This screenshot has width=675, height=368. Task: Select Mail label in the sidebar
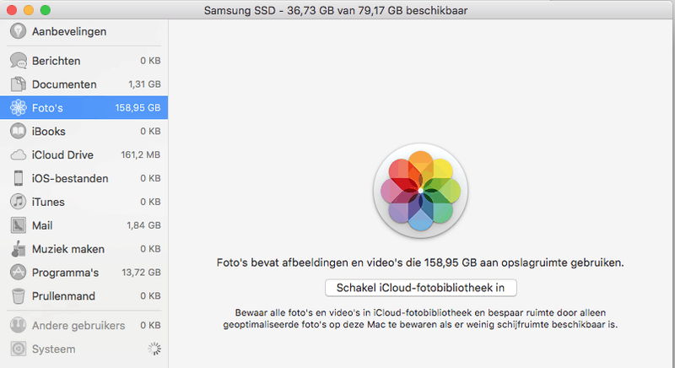(42, 225)
